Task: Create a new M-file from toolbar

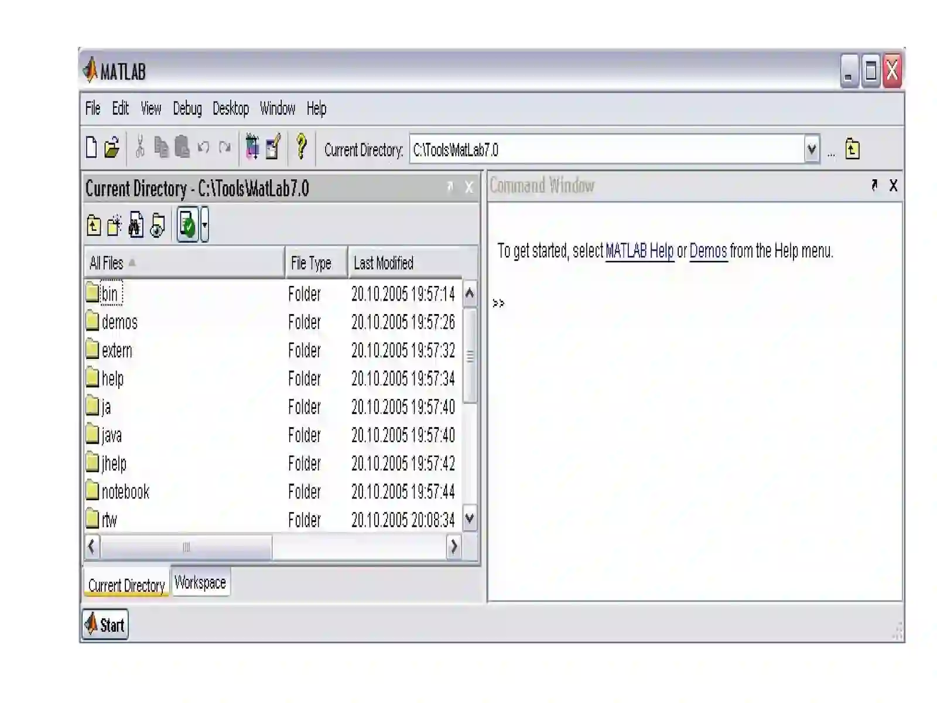Action: (91, 148)
